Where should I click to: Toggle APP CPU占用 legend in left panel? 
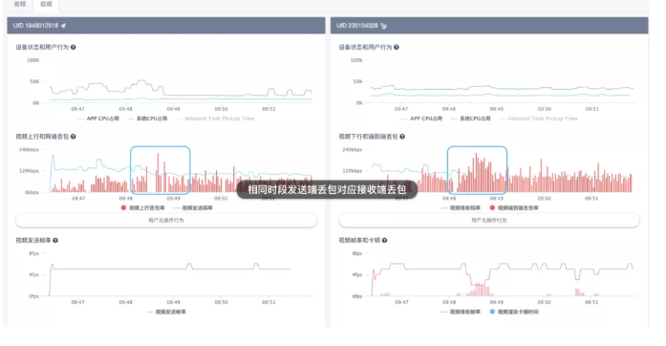(98, 119)
